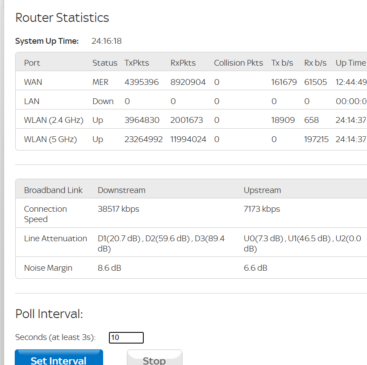Image resolution: width=367 pixels, height=365 pixels.
Task: Click the RxPkts column header
Action: (183, 63)
